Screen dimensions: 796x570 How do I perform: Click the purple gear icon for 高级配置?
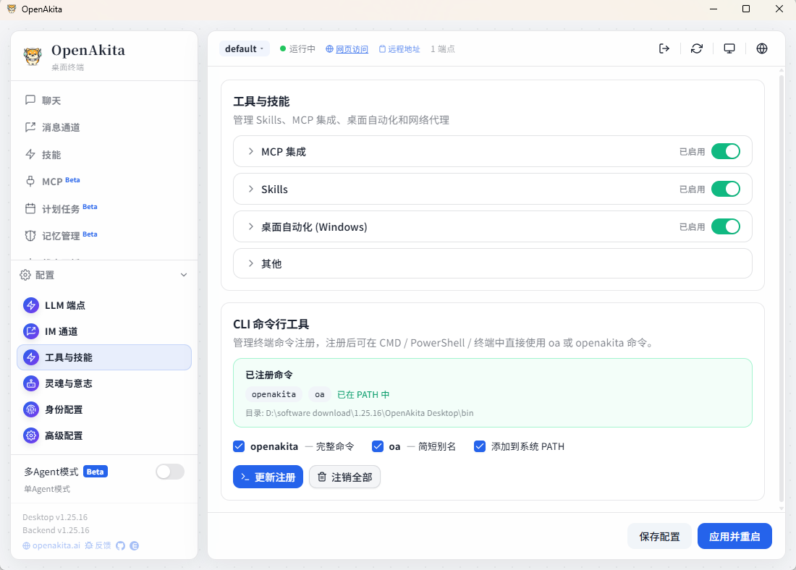click(x=31, y=435)
